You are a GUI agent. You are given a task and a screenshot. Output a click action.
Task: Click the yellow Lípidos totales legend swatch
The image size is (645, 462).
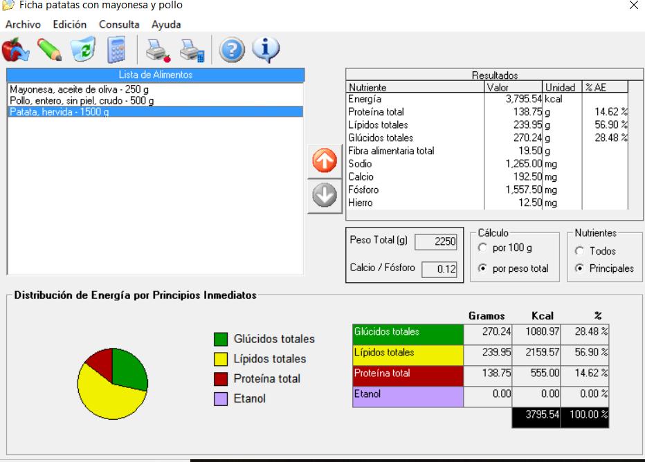tap(221, 359)
